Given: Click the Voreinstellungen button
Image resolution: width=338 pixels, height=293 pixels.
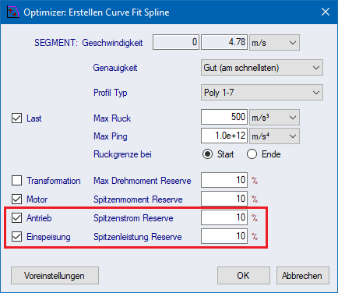Looking at the screenshot, I should click(55, 276).
